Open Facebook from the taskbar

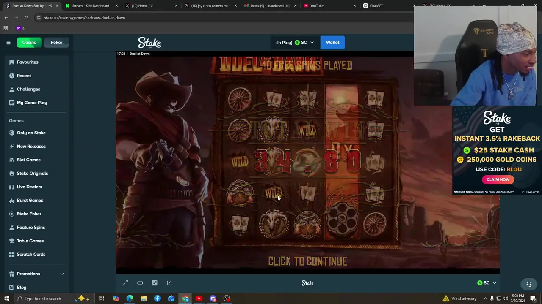(x=158, y=299)
